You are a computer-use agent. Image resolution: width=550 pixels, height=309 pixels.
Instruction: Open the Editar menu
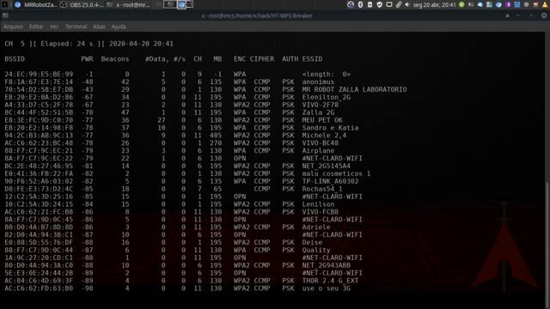[36, 27]
